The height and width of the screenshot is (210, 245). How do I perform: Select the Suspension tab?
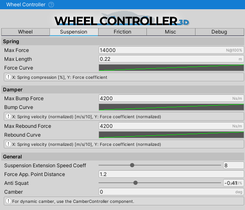click(74, 32)
